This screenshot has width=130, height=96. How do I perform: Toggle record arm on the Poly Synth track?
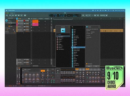24,21
